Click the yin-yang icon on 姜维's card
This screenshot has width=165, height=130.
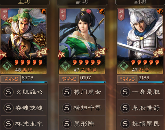point(44,11)
